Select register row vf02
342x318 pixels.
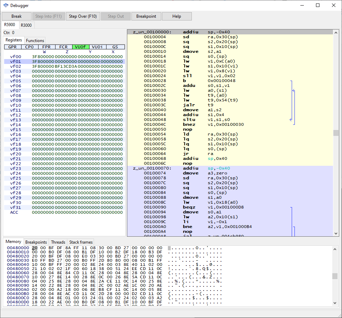click(65, 66)
